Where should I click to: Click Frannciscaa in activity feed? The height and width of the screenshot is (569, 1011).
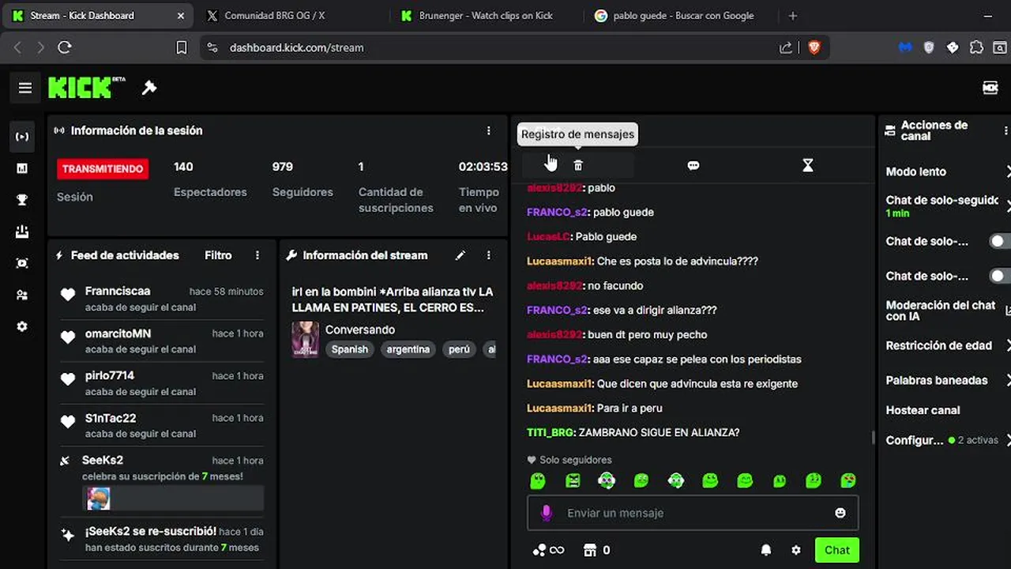point(118,291)
